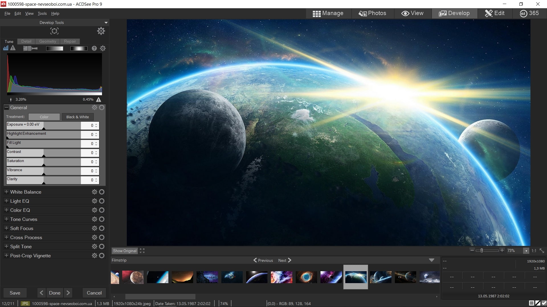Click the Saturation slider
Screen dimensions: 547x307
(44, 162)
